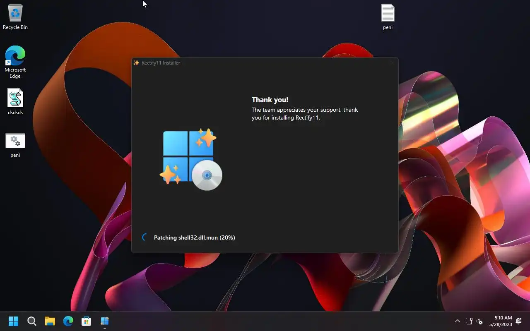Open Microsoft Store from the taskbar
This screenshot has width=530, height=331.
(x=87, y=321)
